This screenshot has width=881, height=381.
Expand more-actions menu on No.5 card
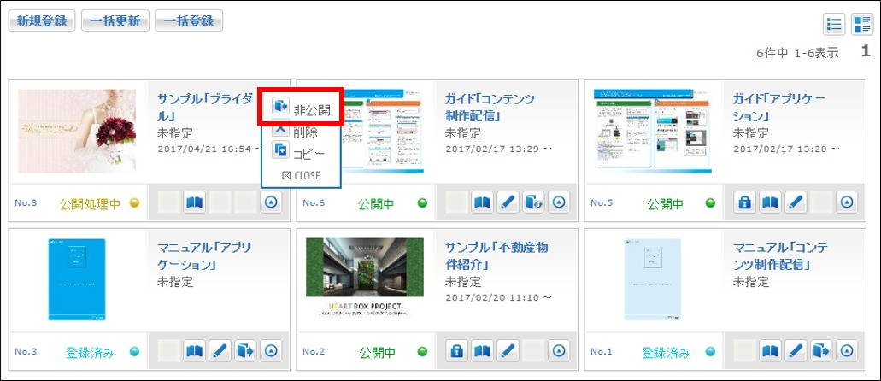pos(846,202)
